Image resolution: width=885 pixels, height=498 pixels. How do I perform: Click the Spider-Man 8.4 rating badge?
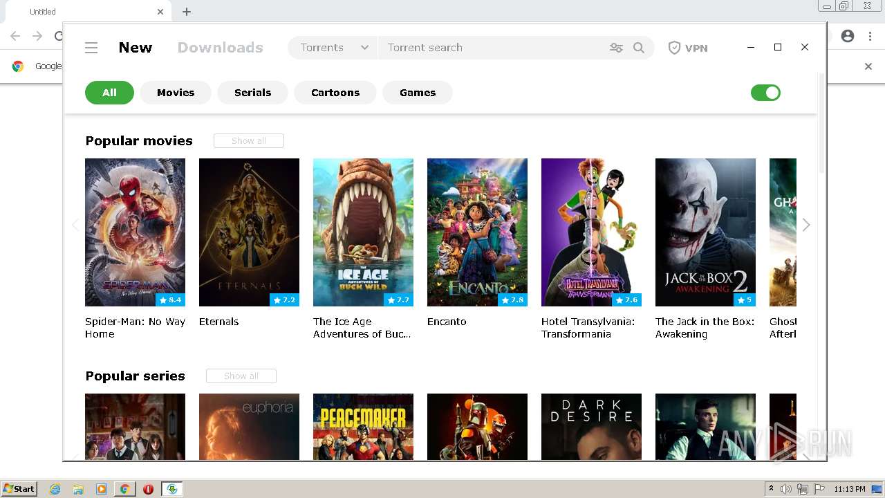(x=170, y=300)
